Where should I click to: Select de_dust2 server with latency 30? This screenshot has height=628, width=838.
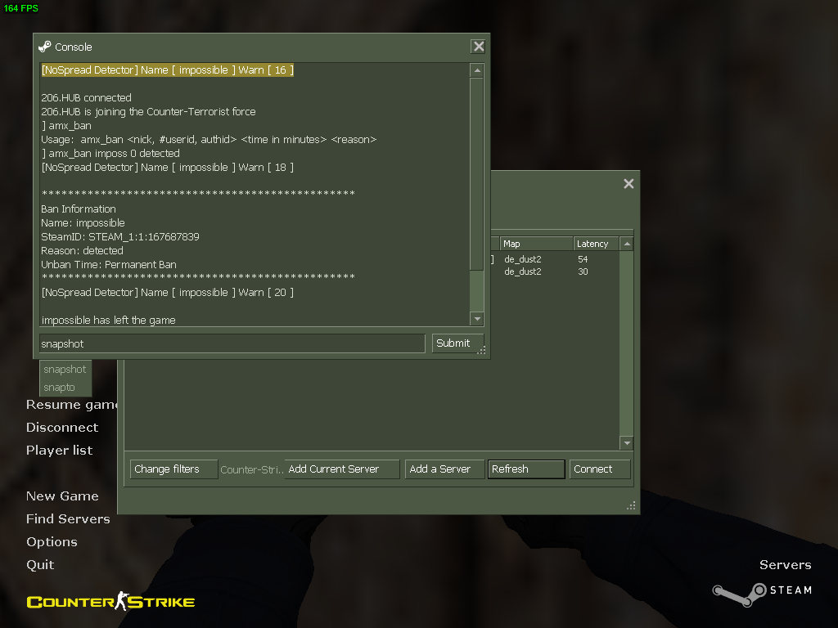555,271
